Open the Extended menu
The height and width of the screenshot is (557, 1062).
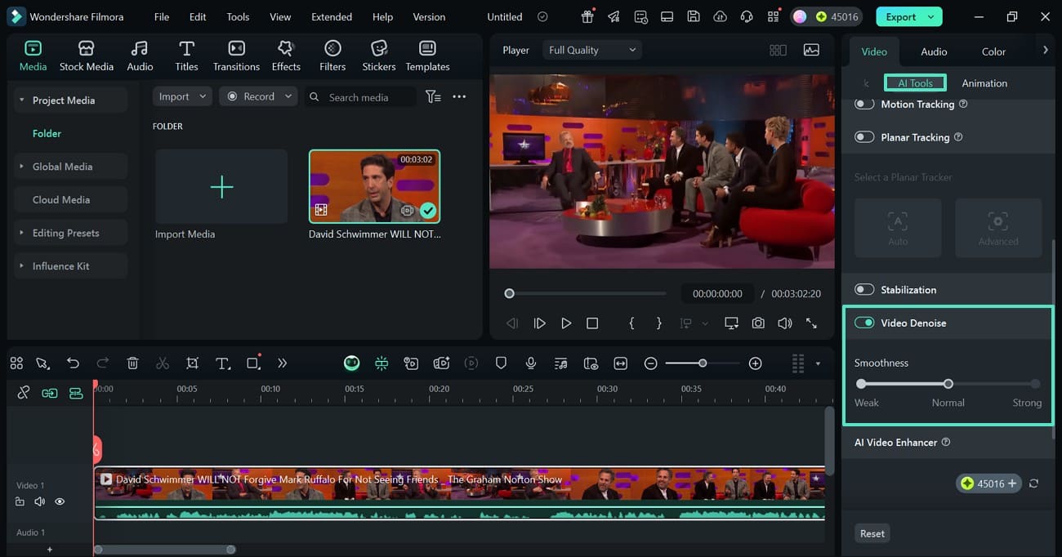click(x=332, y=16)
